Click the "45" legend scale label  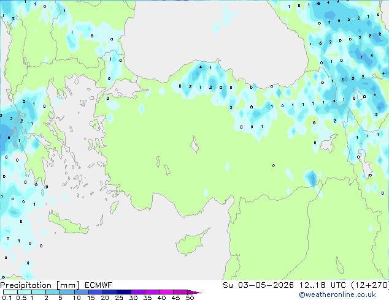(x=175, y=298)
